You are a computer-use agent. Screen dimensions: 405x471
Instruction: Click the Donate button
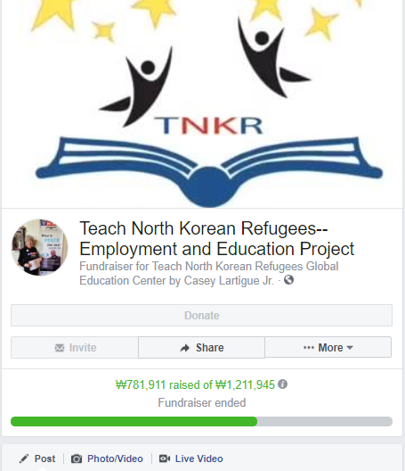click(201, 316)
